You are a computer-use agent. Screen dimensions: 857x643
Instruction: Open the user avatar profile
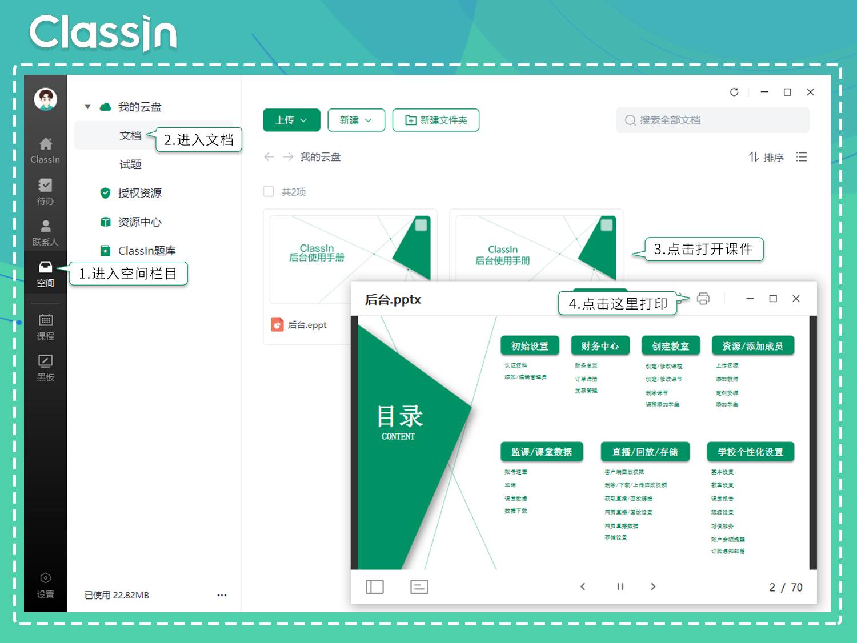click(x=45, y=99)
